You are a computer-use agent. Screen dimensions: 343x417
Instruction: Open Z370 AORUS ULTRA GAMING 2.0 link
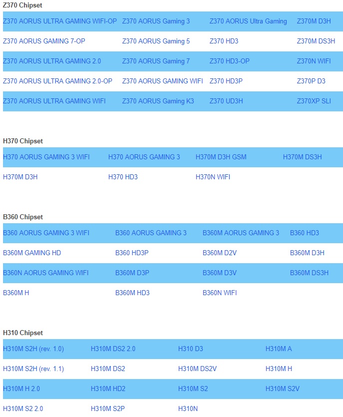pyautogui.click(x=52, y=61)
